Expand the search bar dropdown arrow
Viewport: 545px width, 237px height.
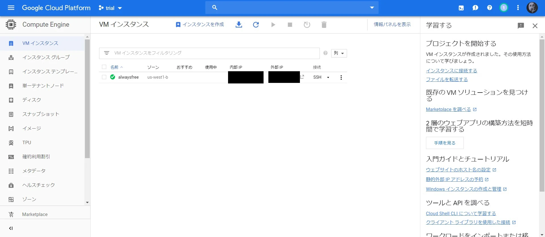pyautogui.click(x=372, y=8)
